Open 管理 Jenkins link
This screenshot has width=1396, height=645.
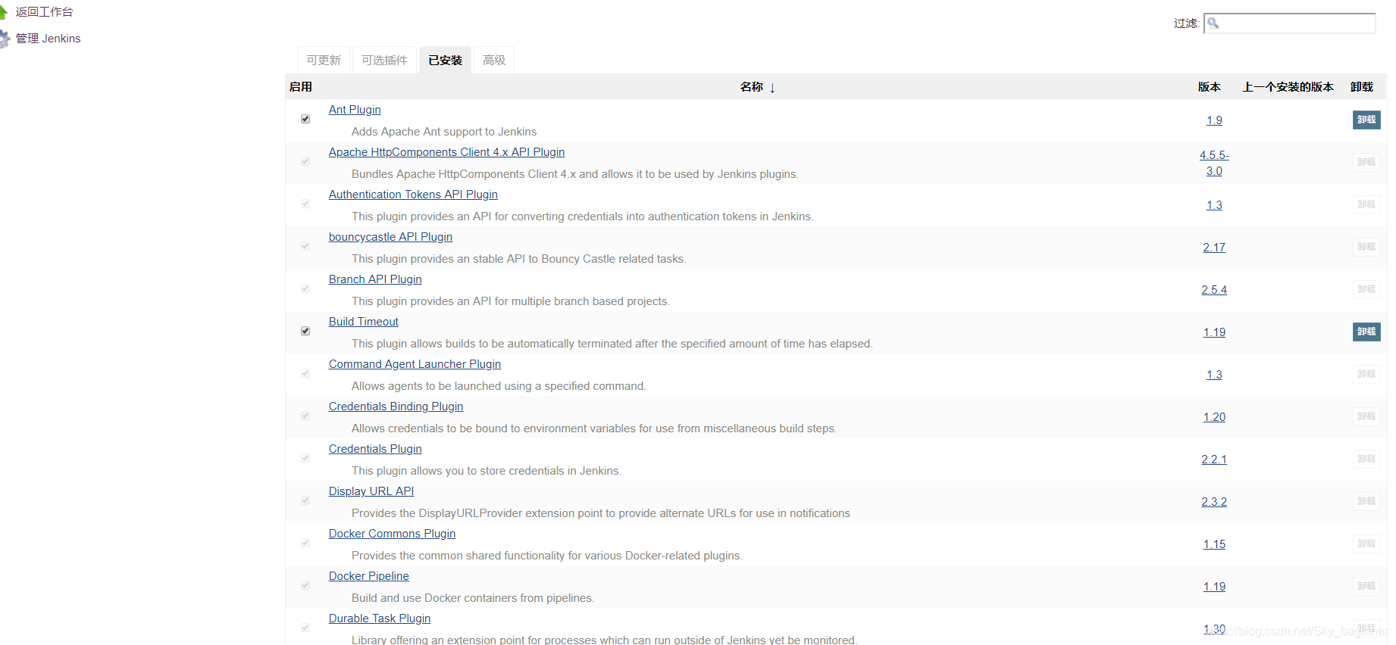tap(48, 39)
